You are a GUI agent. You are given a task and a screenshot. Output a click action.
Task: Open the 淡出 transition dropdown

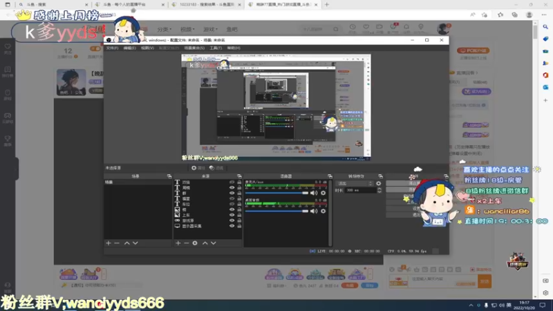pos(354,183)
